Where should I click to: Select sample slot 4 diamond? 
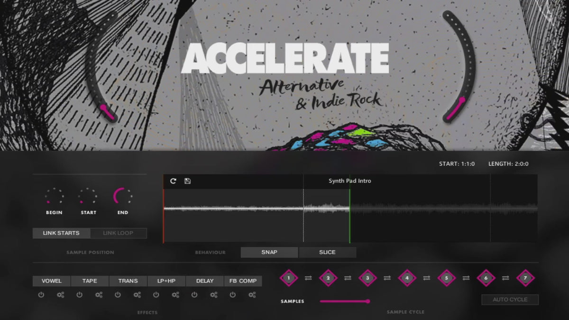coord(407,278)
